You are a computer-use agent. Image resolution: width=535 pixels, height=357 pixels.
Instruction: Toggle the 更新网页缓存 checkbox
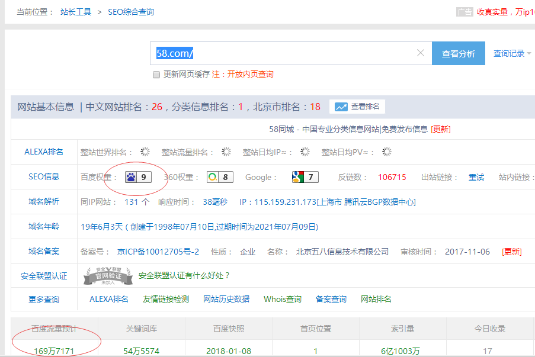click(156, 75)
